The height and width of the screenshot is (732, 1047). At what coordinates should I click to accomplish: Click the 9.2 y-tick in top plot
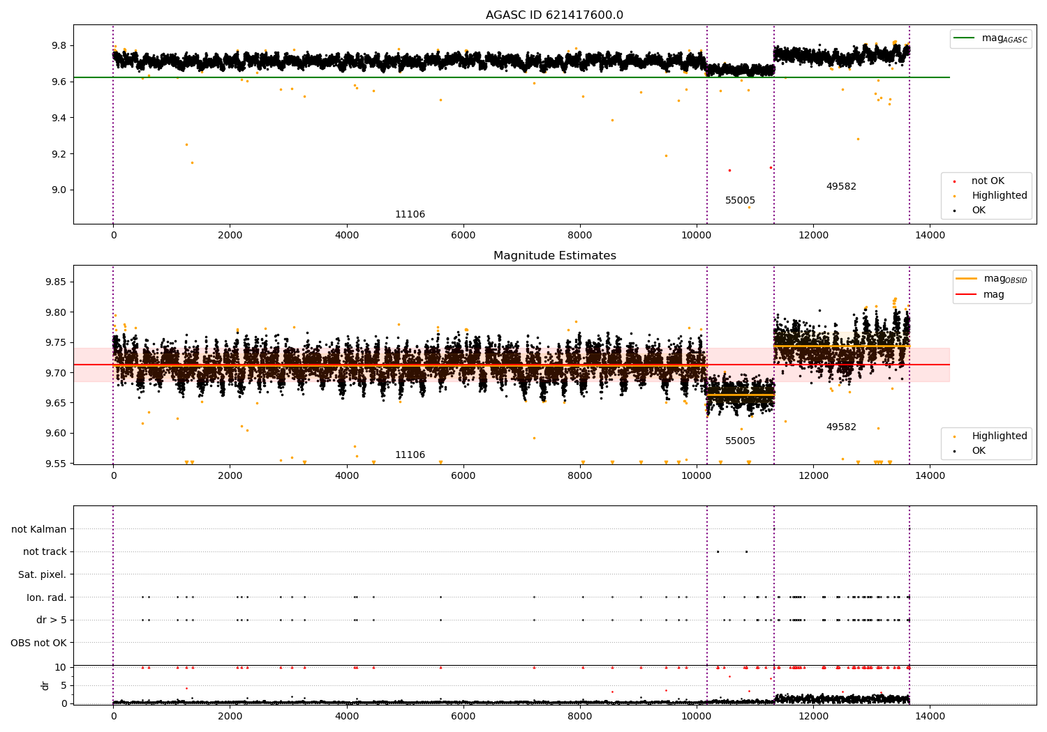click(x=58, y=154)
